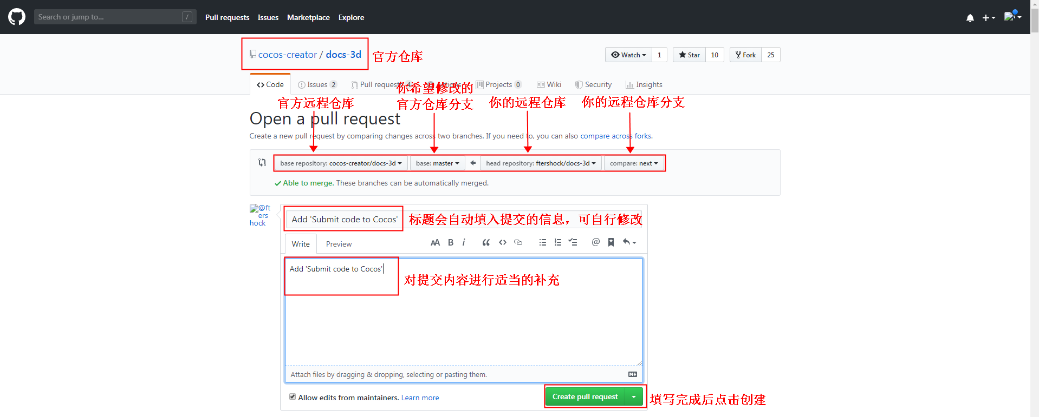Add a numbered list

558,242
